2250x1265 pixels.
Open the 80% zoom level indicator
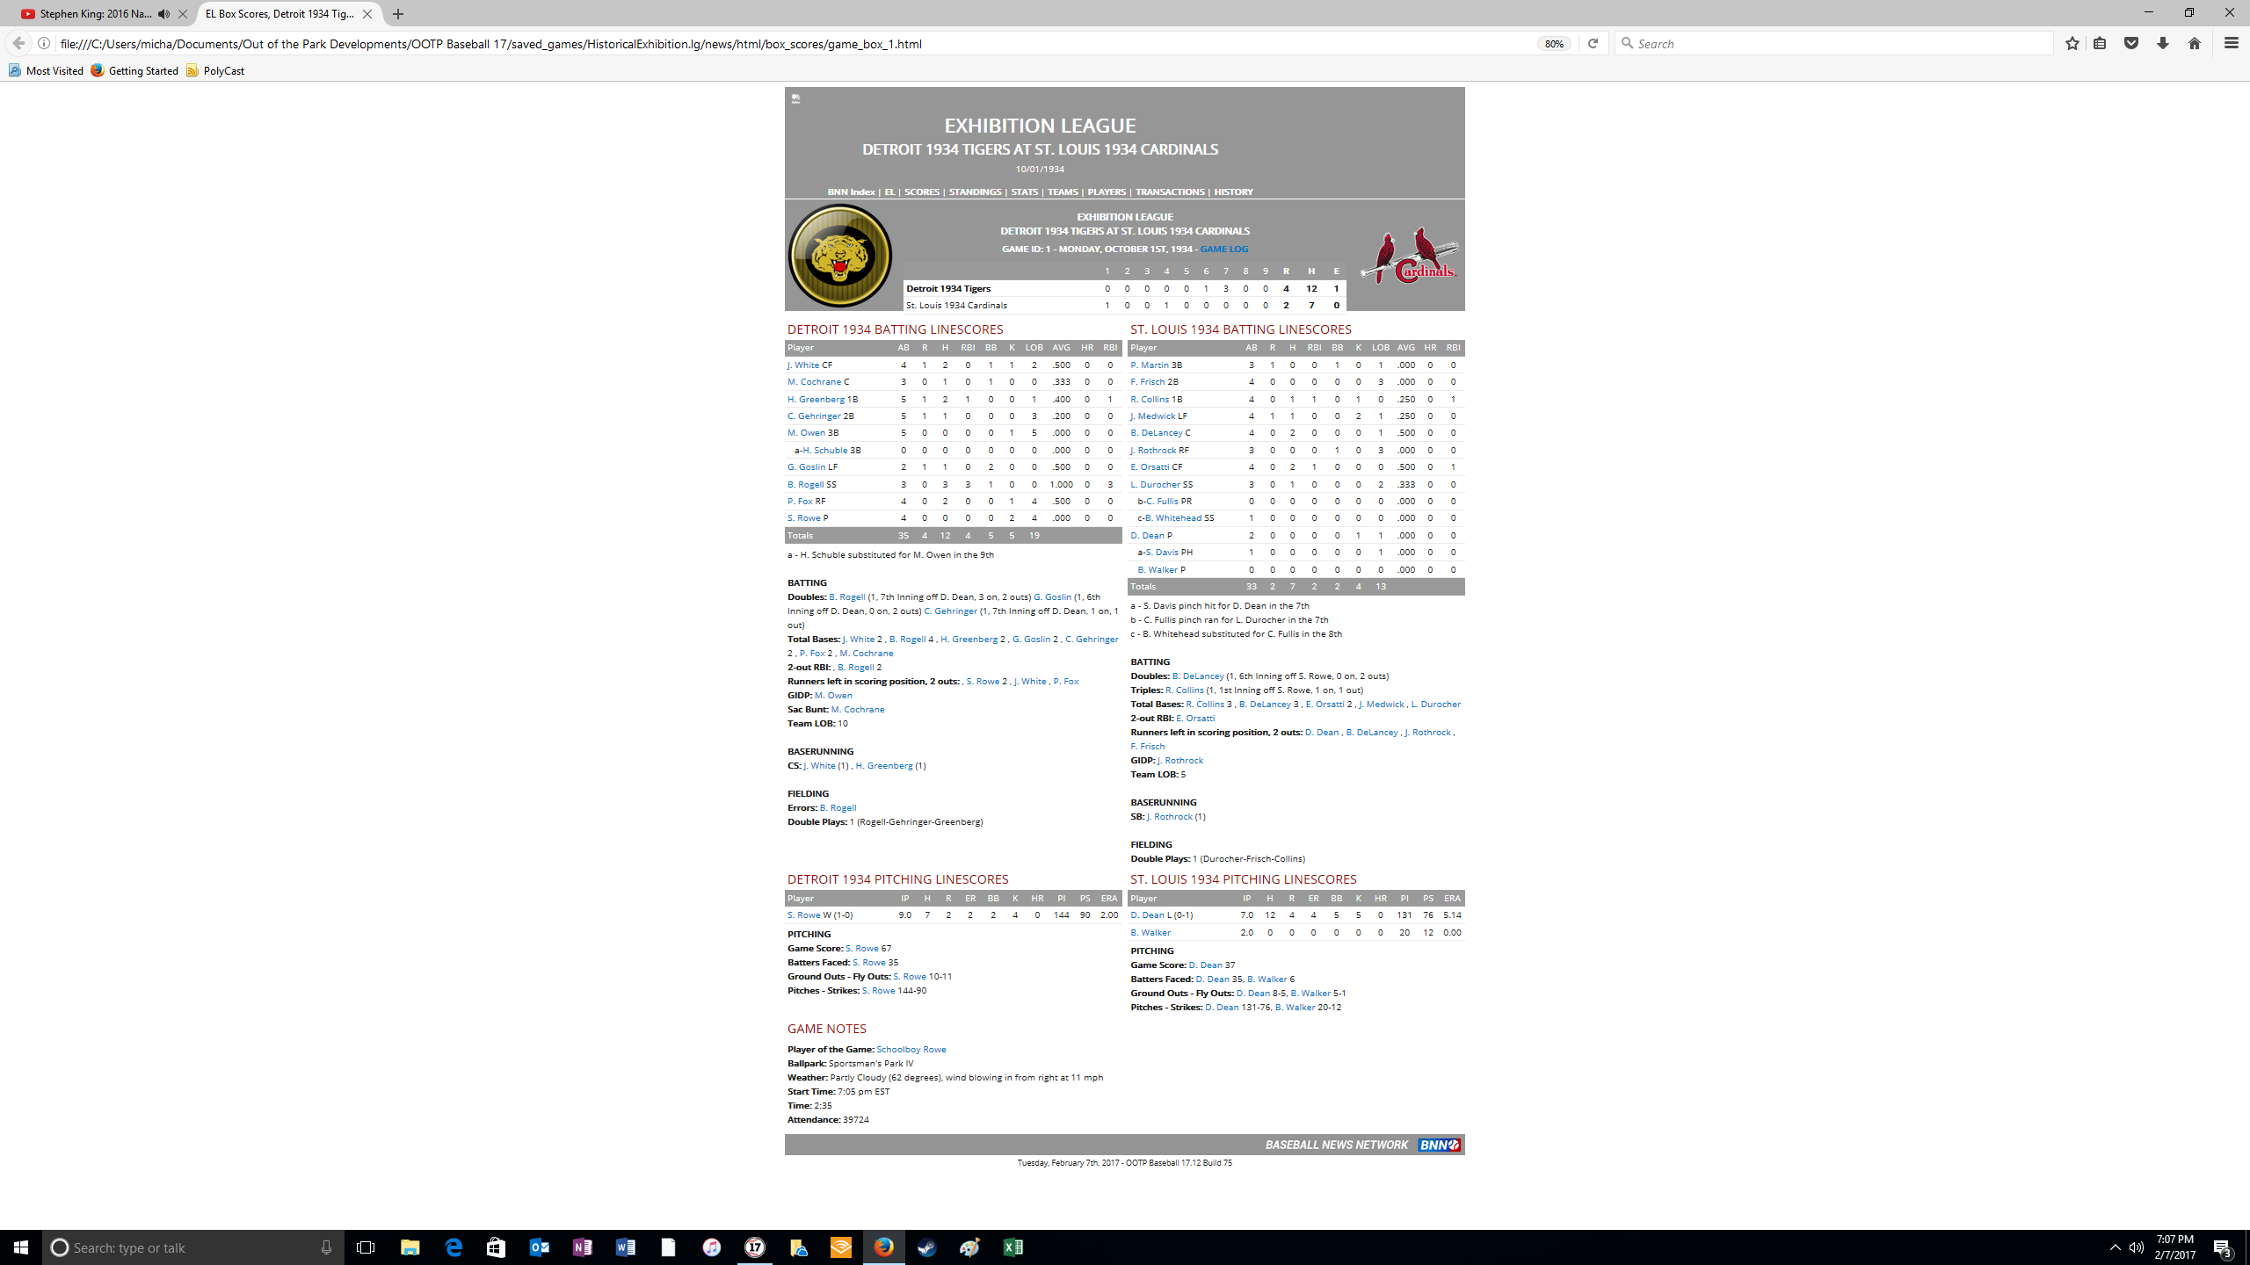click(x=1554, y=44)
